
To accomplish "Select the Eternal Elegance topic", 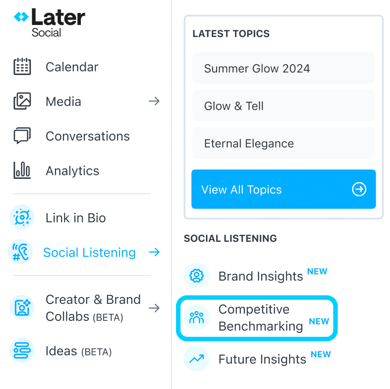I will point(284,143).
